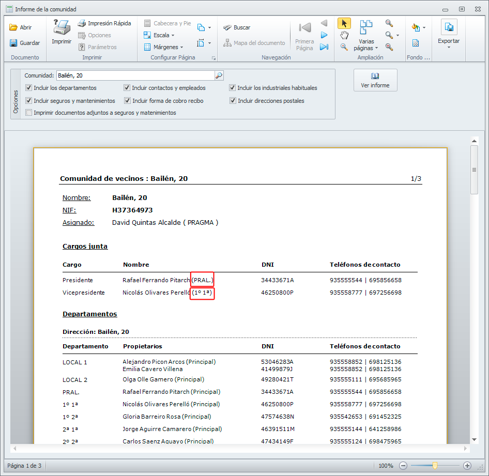Click the Comunidad input field
The width and height of the screenshot is (489, 476).
134,75
